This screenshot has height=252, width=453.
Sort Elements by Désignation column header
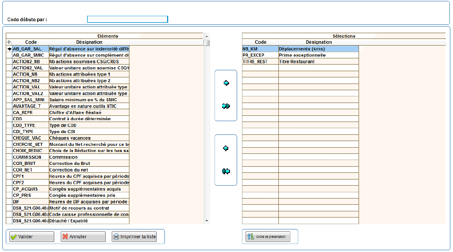(89, 42)
